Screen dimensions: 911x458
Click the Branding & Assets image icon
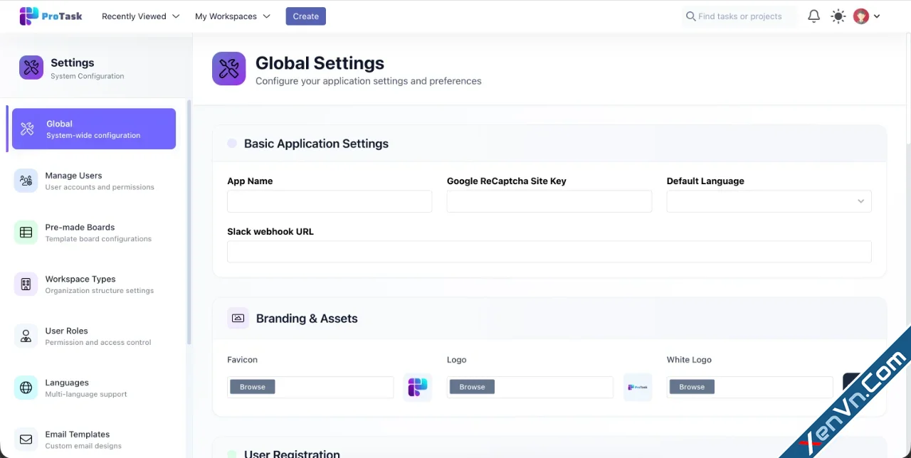click(238, 318)
